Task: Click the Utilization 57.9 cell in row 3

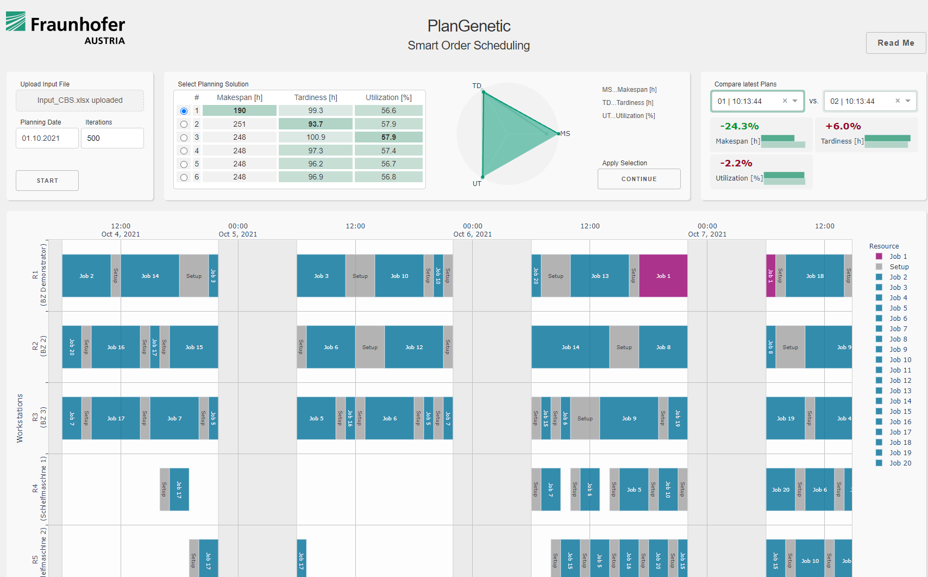Action: 388,138
